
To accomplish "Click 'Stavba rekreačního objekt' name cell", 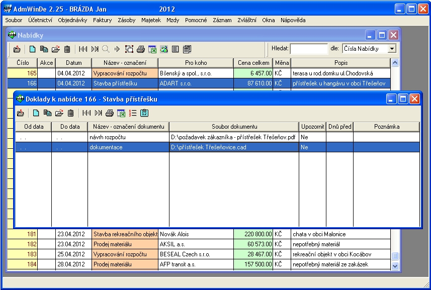I will pyautogui.click(x=125, y=234).
